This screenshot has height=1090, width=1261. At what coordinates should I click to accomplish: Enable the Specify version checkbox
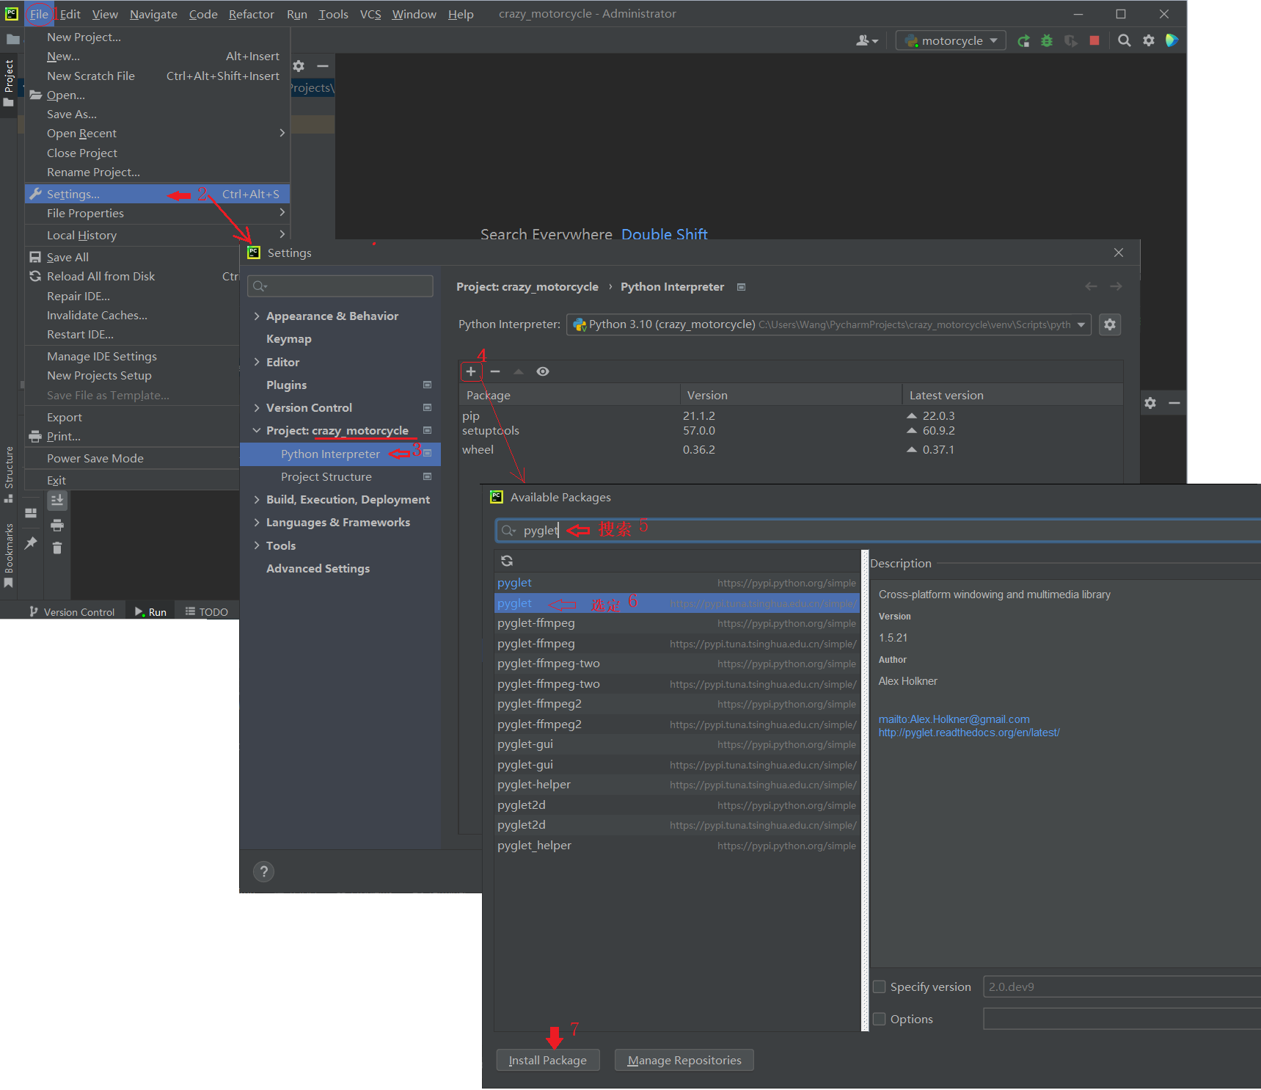tap(879, 987)
